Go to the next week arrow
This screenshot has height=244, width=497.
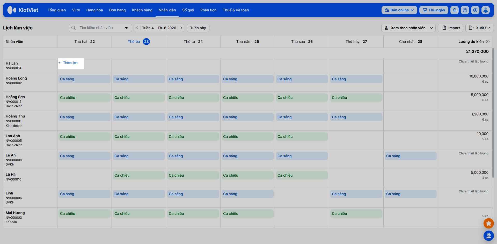pyautogui.click(x=181, y=28)
